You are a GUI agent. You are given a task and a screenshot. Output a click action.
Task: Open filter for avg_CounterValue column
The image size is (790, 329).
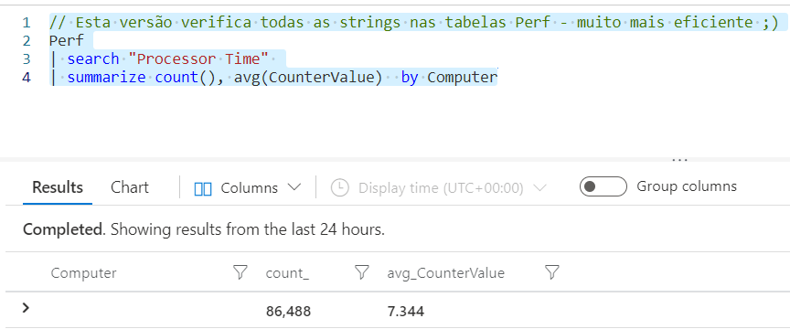(552, 273)
